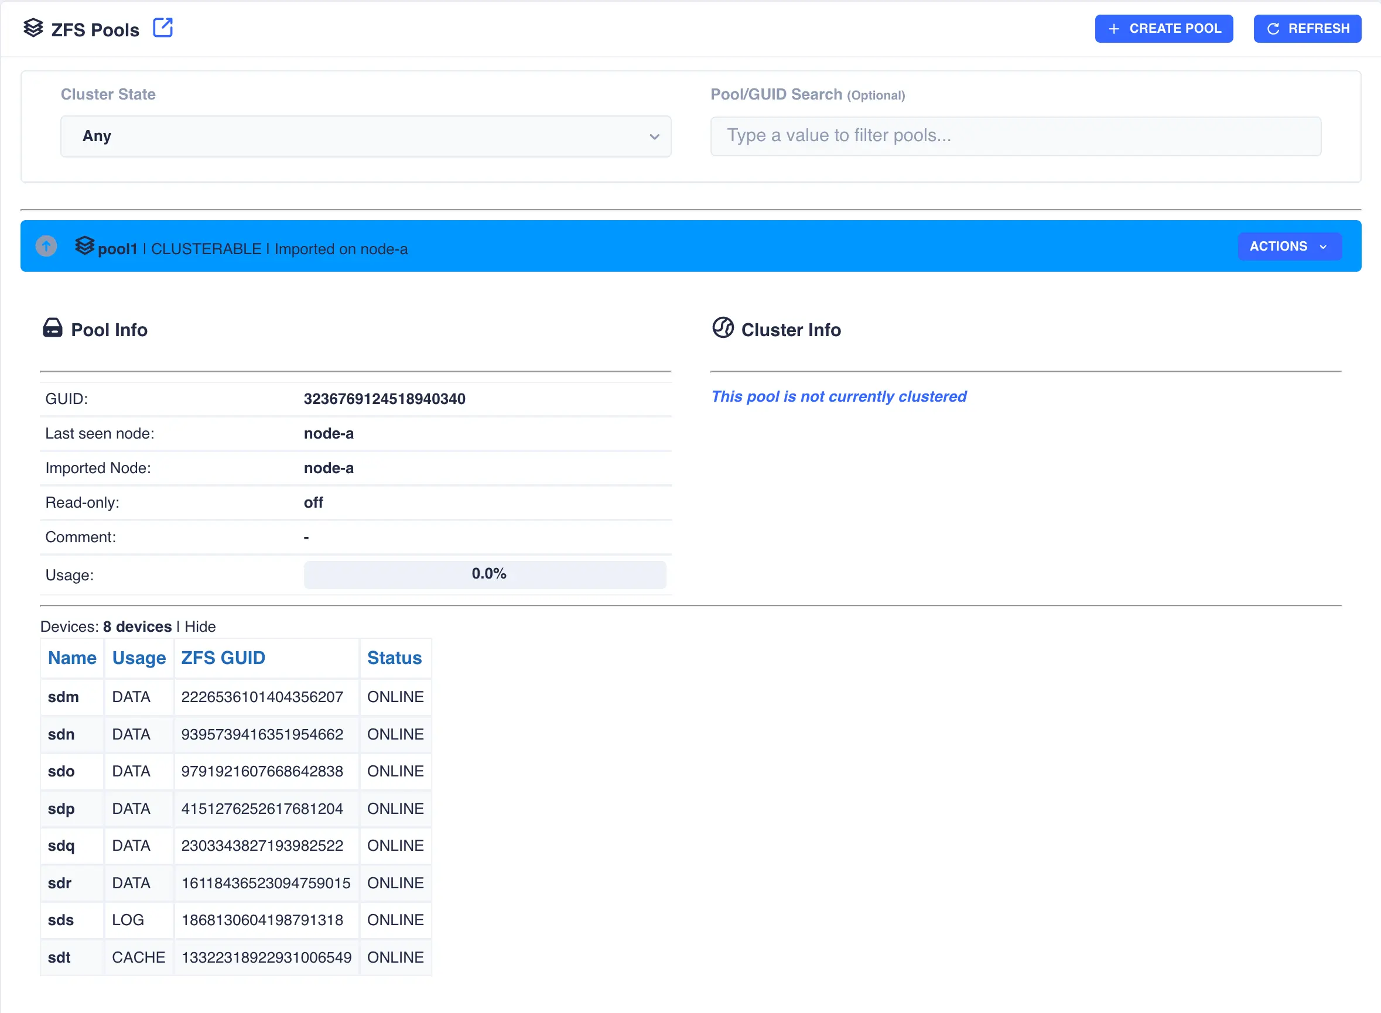Open the Cluster State dropdown

tap(365, 136)
